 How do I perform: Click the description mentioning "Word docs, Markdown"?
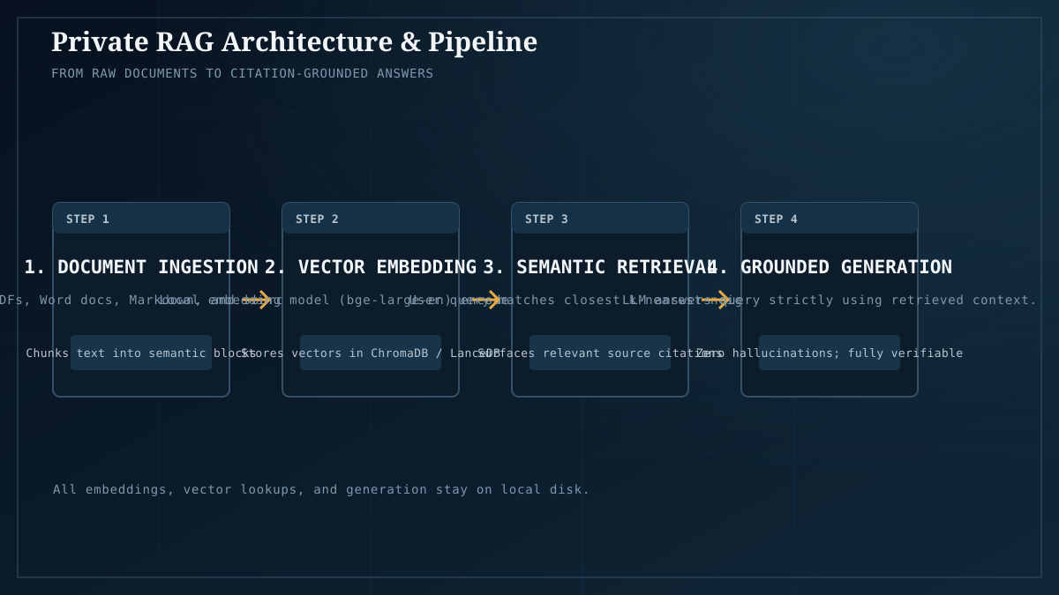click(141, 300)
